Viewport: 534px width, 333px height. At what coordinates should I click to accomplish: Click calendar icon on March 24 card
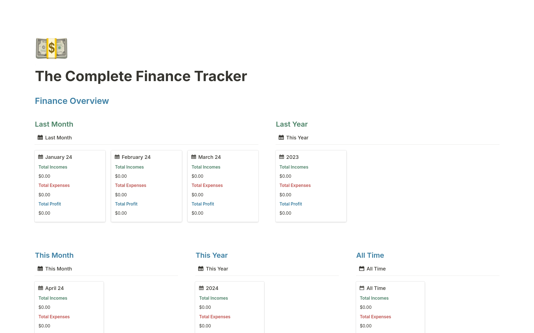pyautogui.click(x=194, y=157)
